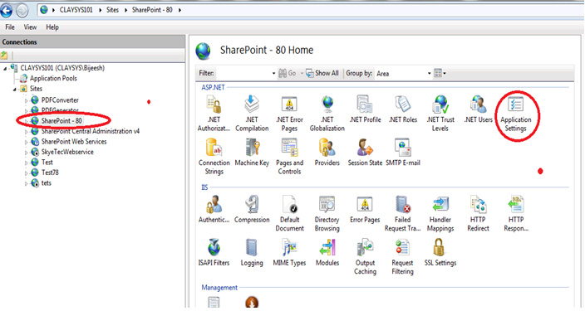Open the View menu
The width and height of the screenshot is (585, 311).
point(30,27)
